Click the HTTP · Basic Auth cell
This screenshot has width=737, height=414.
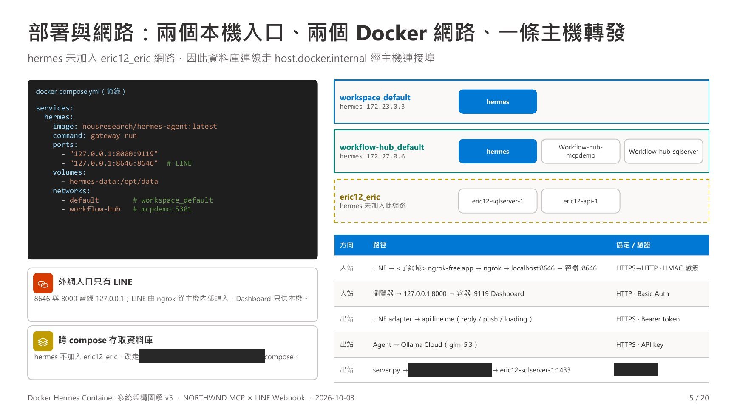(642, 293)
